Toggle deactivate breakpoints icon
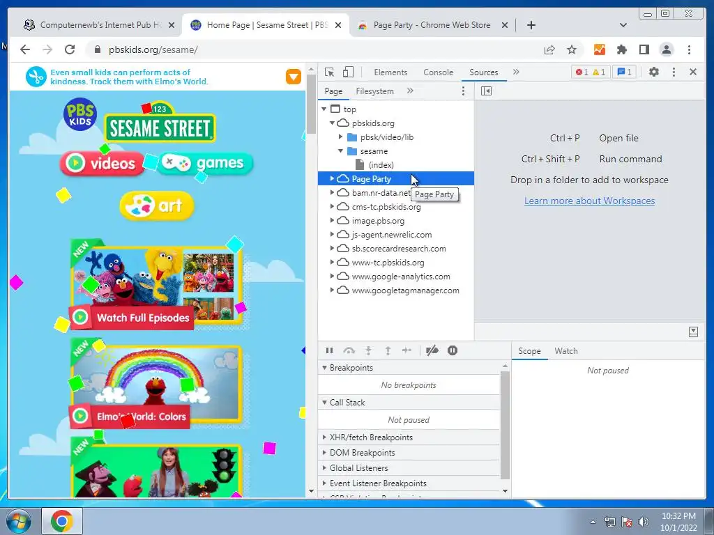The height and width of the screenshot is (535, 714). pos(432,350)
